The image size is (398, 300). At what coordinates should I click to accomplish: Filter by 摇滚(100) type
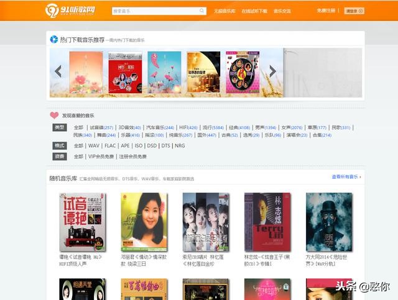point(154,135)
